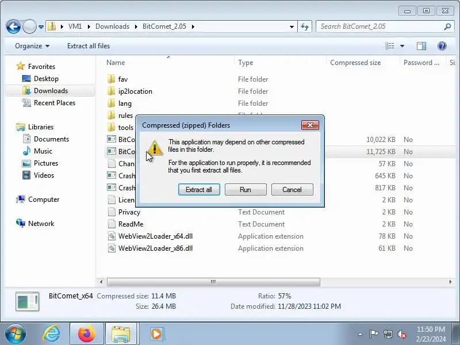Click the Change your view icon
Image resolution: width=460 pixels, height=345 pixels.
(x=390, y=46)
